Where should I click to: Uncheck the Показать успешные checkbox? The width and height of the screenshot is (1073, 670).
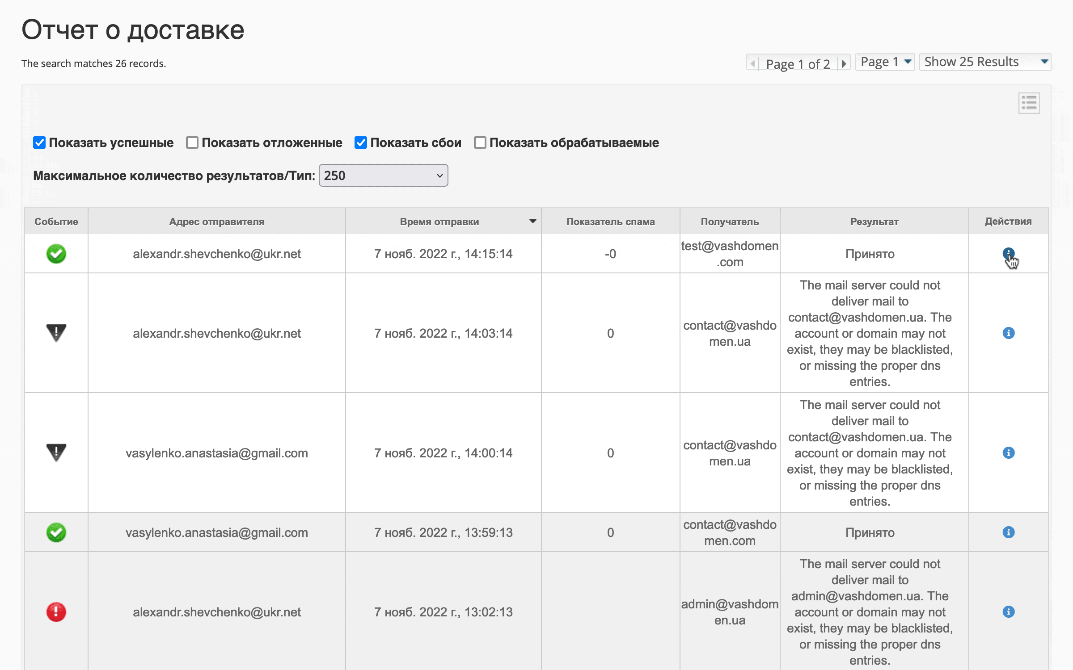(39, 142)
